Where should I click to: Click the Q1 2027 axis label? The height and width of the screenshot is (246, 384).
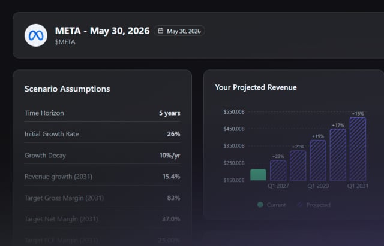click(x=278, y=186)
